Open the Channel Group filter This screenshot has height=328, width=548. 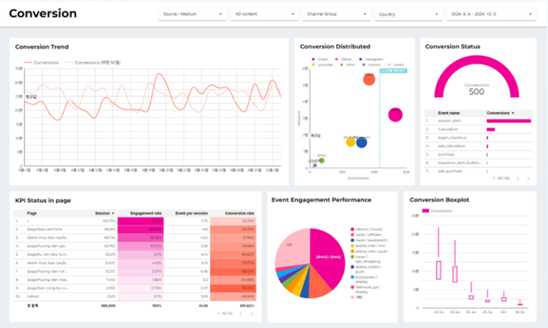(336, 14)
